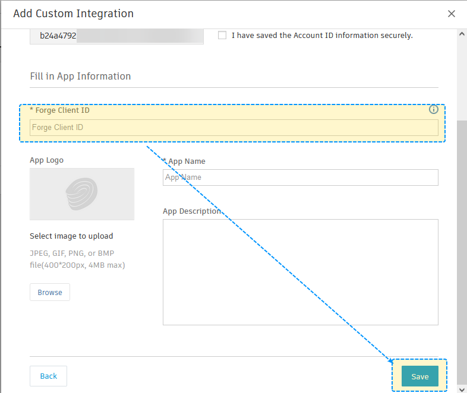Click the App Logo placeholder image
The width and height of the screenshot is (467, 393).
click(82, 194)
